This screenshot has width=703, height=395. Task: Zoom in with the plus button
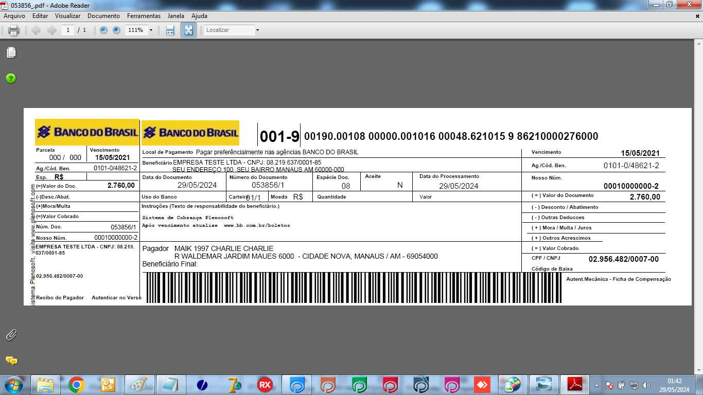click(x=116, y=30)
